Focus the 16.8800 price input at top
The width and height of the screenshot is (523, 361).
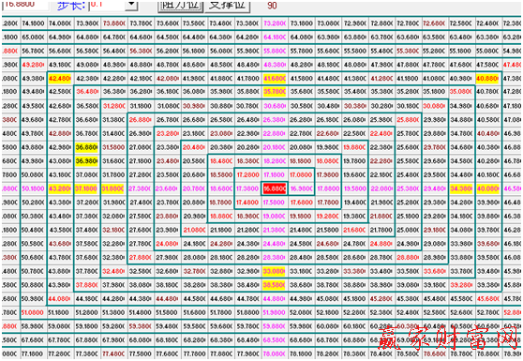pyautogui.click(x=24, y=5)
